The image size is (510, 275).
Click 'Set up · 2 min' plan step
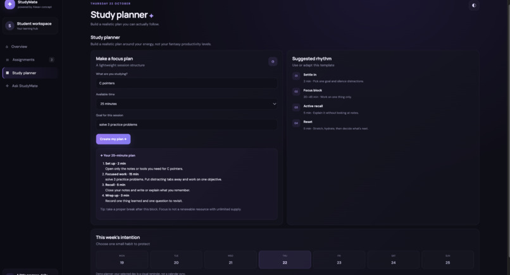(x=115, y=163)
